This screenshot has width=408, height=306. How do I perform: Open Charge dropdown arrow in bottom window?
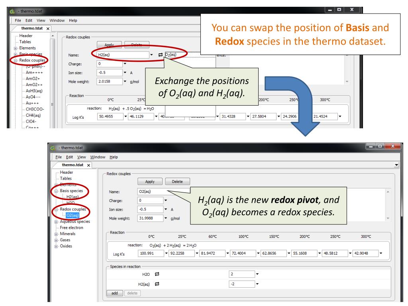165,200
